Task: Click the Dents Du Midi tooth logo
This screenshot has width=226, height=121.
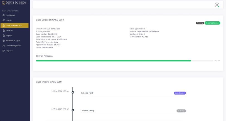Action: (x=3, y=3)
